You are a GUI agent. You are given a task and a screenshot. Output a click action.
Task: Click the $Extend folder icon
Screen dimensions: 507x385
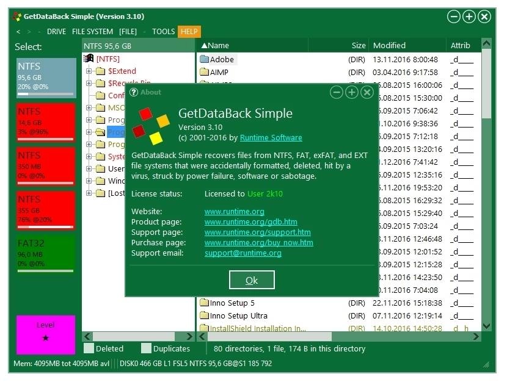(x=101, y=71)
